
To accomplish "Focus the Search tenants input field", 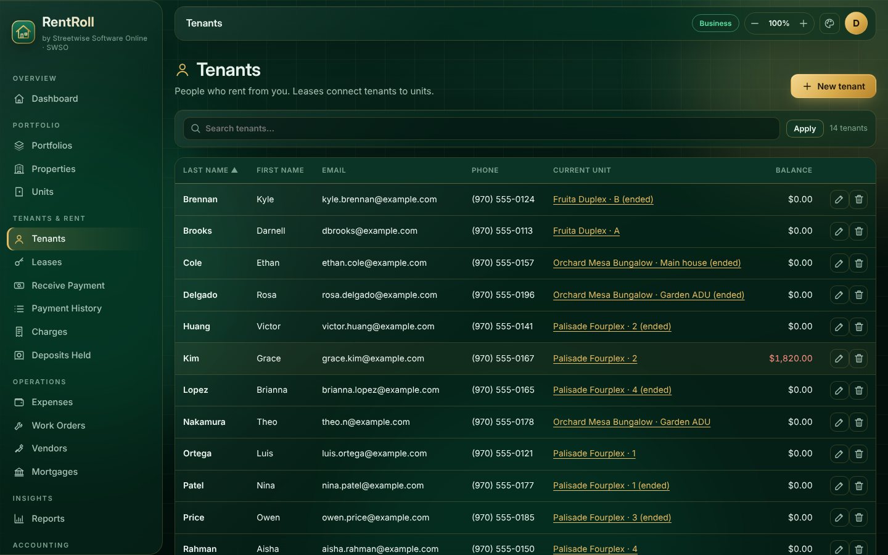I will point(481,128).
